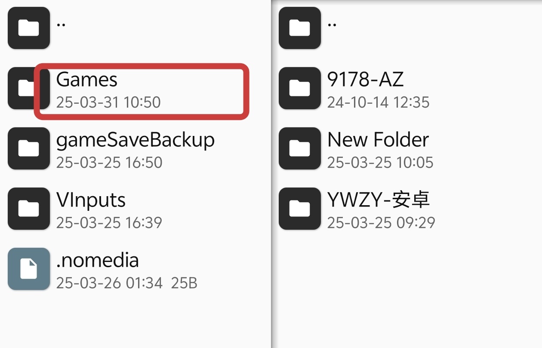This screenshot has width=542, height=348.
Task: Tap the New Folder folder icon
Action: click(300, 148)
